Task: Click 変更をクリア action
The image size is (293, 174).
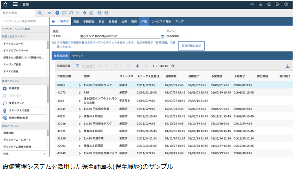Action: [17, 103]
